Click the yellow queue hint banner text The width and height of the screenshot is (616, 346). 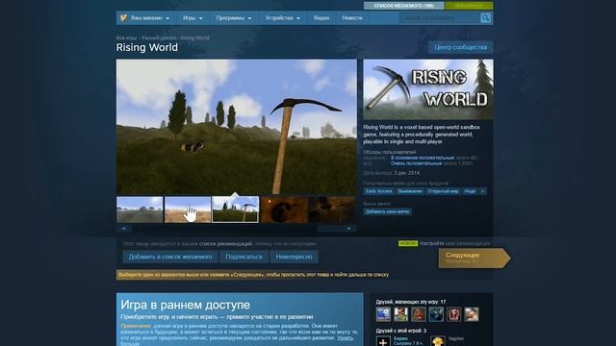coord(254,275)
